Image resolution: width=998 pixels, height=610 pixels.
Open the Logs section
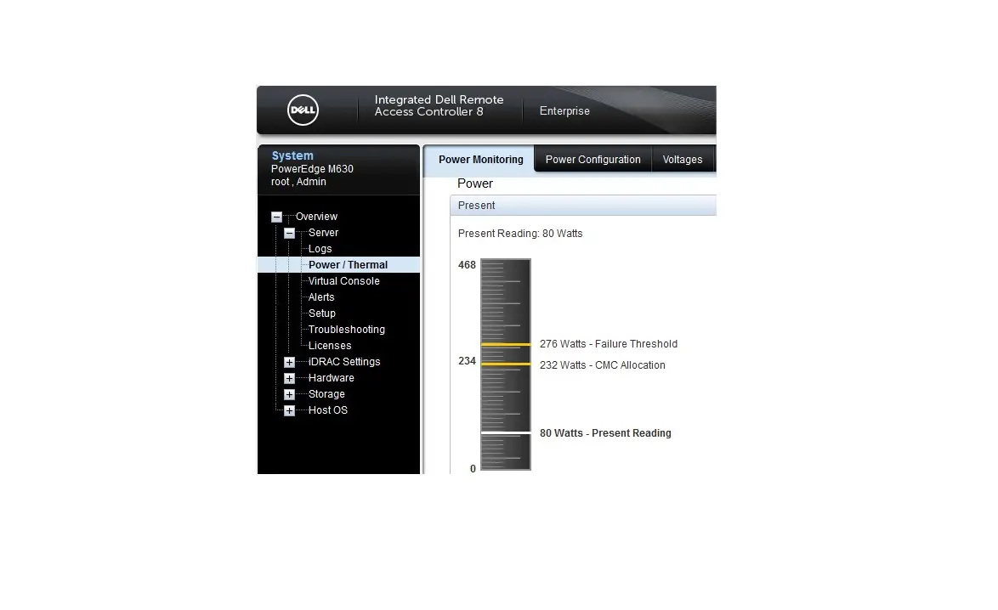tap(320, 248)
